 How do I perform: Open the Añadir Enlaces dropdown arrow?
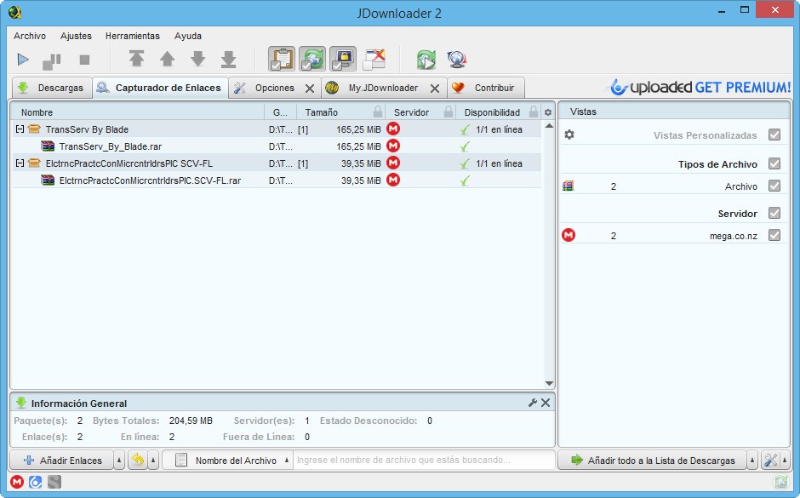[119, 461]
